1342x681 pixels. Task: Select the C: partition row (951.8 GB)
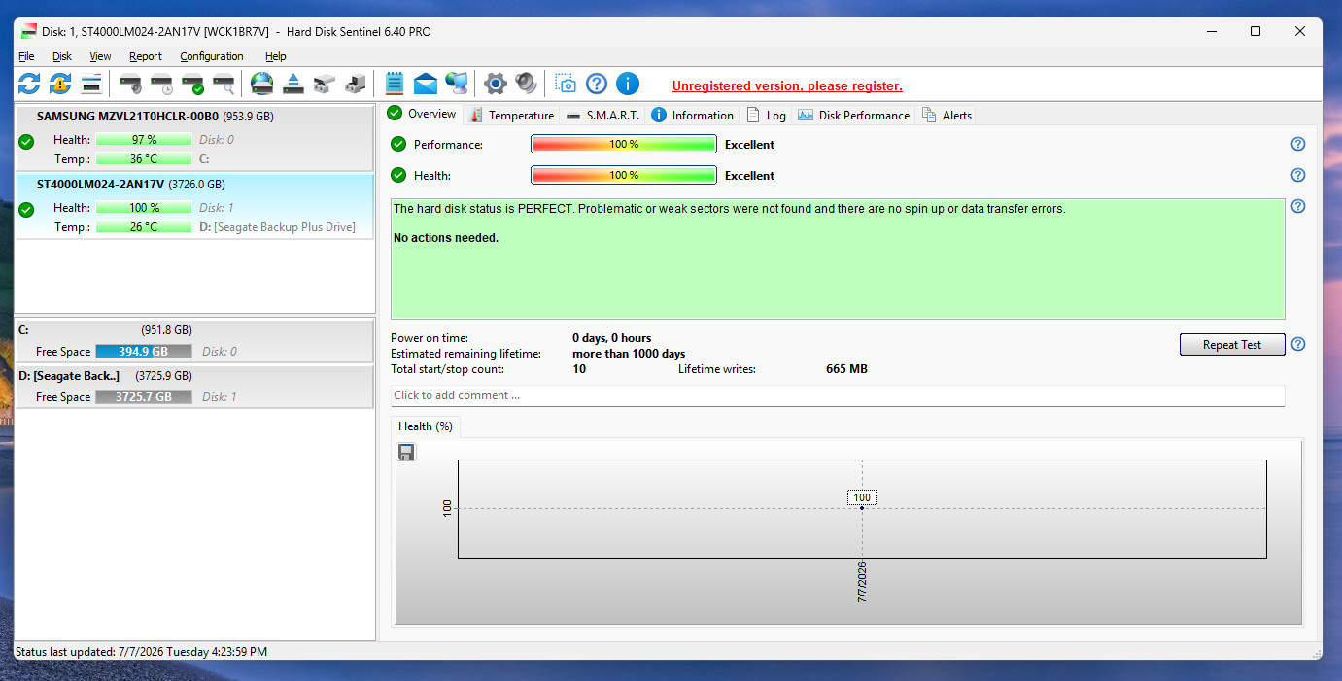point(195,341)
